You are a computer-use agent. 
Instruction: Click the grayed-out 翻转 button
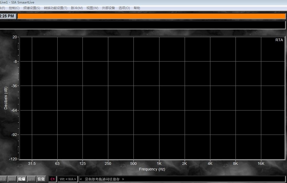click(x=32, y=179)
